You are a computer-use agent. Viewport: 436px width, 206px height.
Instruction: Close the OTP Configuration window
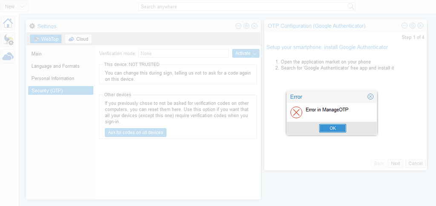[420, 26]
